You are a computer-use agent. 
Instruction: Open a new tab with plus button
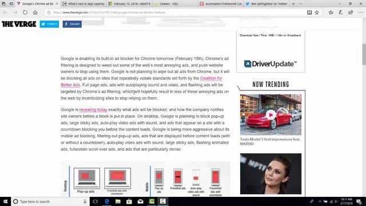pyautogui.click(x=293, y=4)
